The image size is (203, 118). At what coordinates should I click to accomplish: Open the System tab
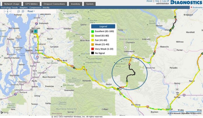(x=90, y=4)
